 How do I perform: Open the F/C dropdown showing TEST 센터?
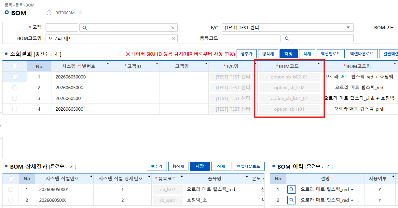tap(288, 28)
